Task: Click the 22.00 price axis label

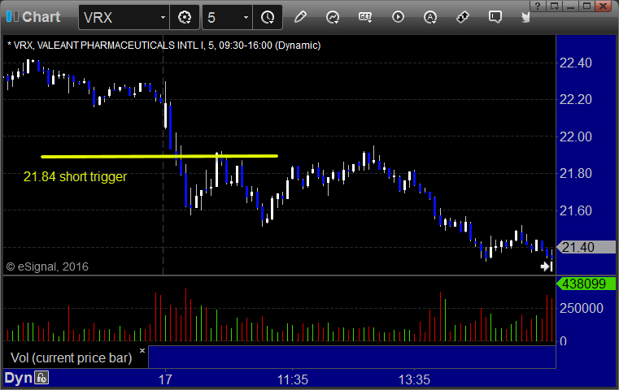Action: pos(576,136)
